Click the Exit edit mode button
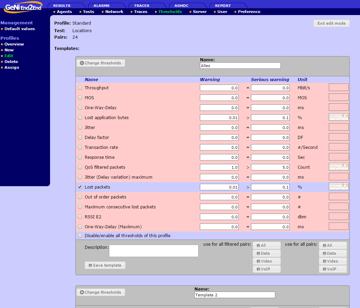Image resolution: width=360 pixels, height=308 pixels. (331, 23)
